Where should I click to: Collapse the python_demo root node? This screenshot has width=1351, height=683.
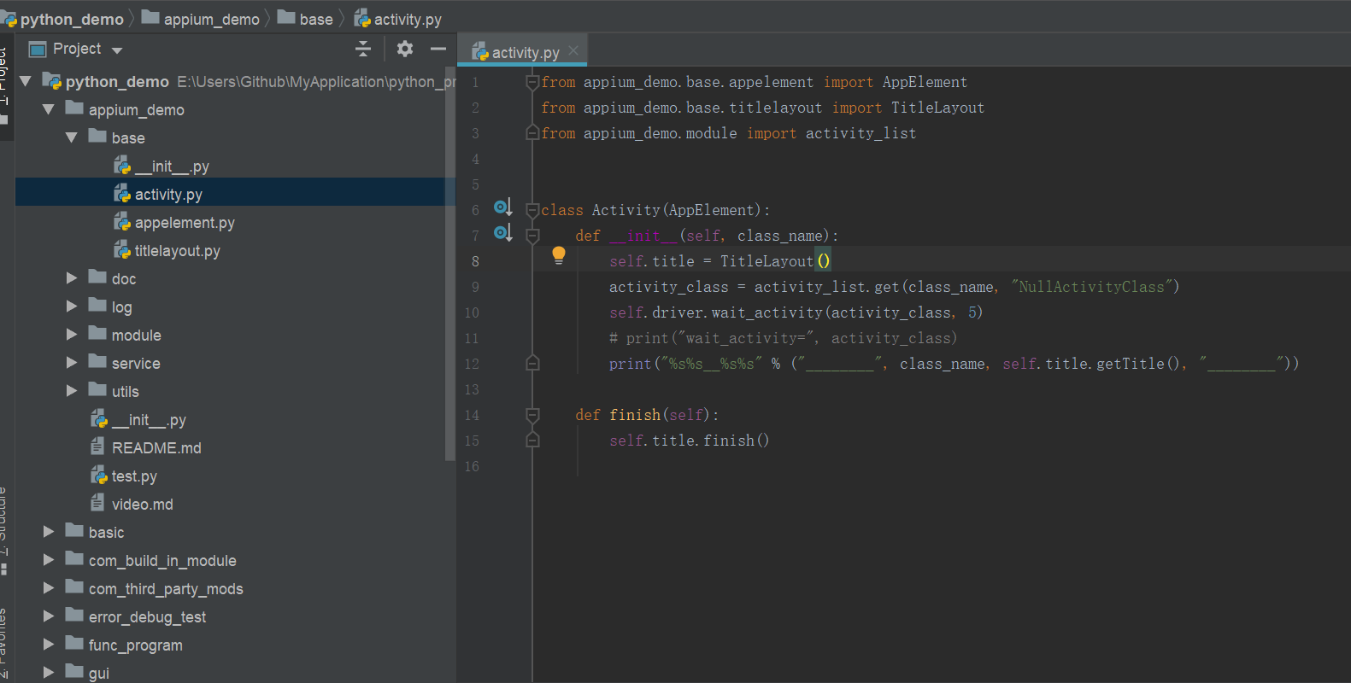pyautogui.click(x=26, y=81)
